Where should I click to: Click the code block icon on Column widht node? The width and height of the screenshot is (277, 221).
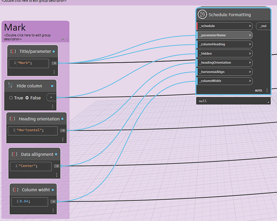click(x=15, y=190)
